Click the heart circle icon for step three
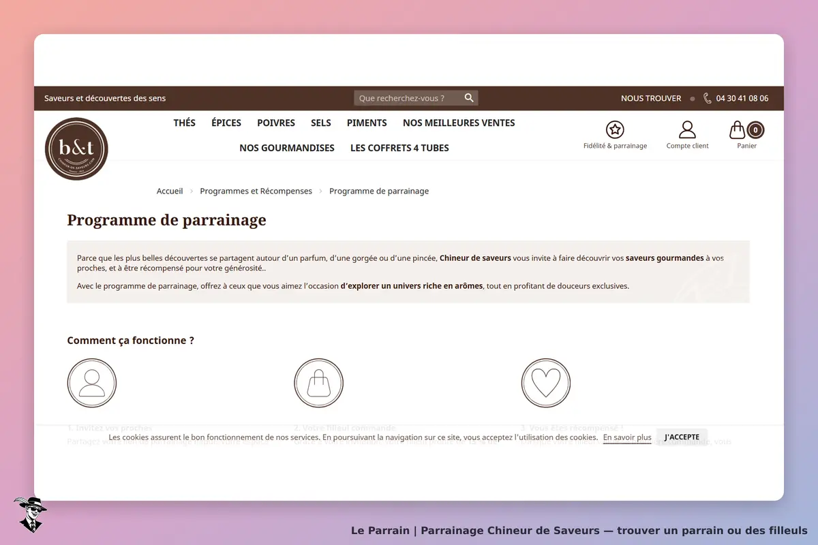818x545 pixels. click(546, 383)
